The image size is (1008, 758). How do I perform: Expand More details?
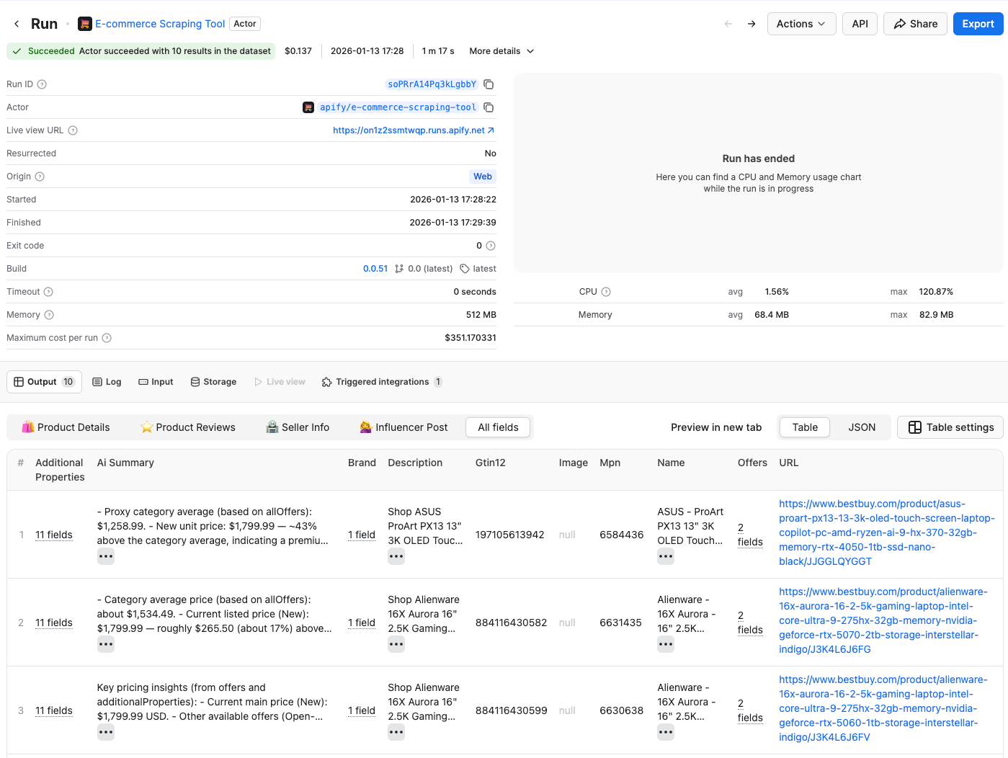501,51
